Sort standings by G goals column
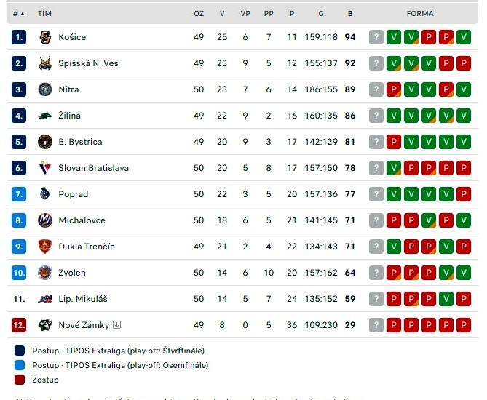The height and width of the screenshot is (400, 487). click(321, 14)
